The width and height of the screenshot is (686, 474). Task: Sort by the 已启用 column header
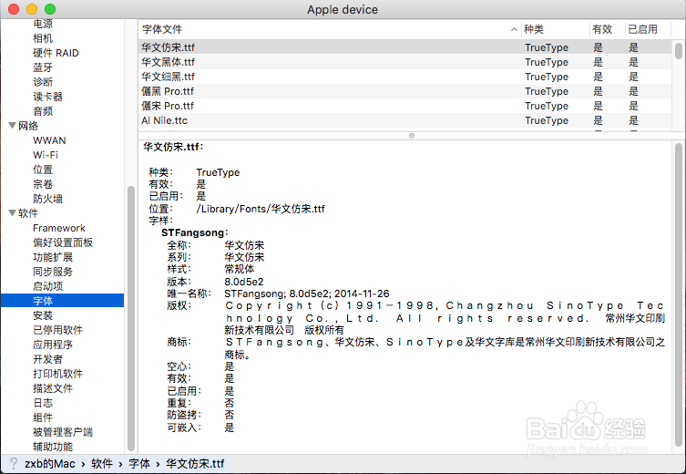click(x=647, y=29)
